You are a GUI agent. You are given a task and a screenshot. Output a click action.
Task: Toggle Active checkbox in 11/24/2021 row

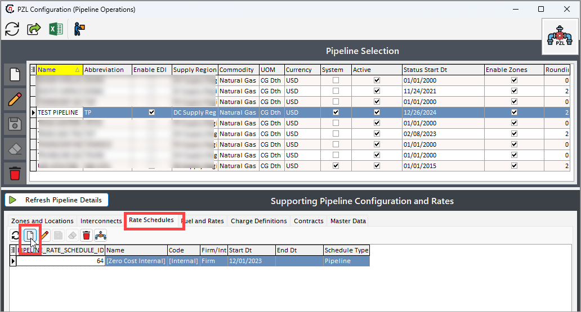tap(377, 91)
